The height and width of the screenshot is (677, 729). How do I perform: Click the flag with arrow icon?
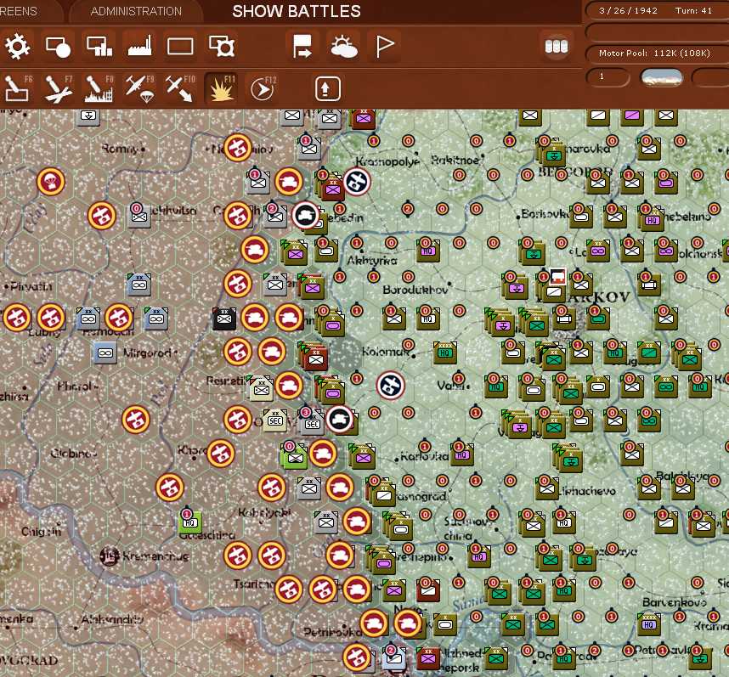coord(302,47)
